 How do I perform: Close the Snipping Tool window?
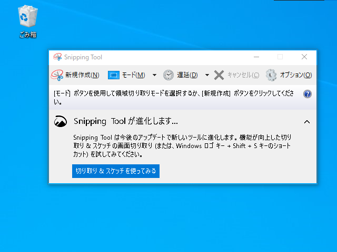[x=304, y=57]
